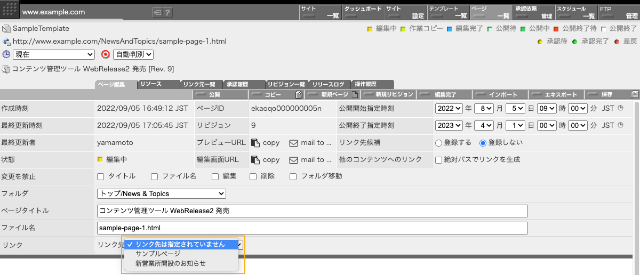Viewport: 640px width, 275px height.
Task: Click the 編集完了 button
Action: pyautogui.click(x=445, y=94)
